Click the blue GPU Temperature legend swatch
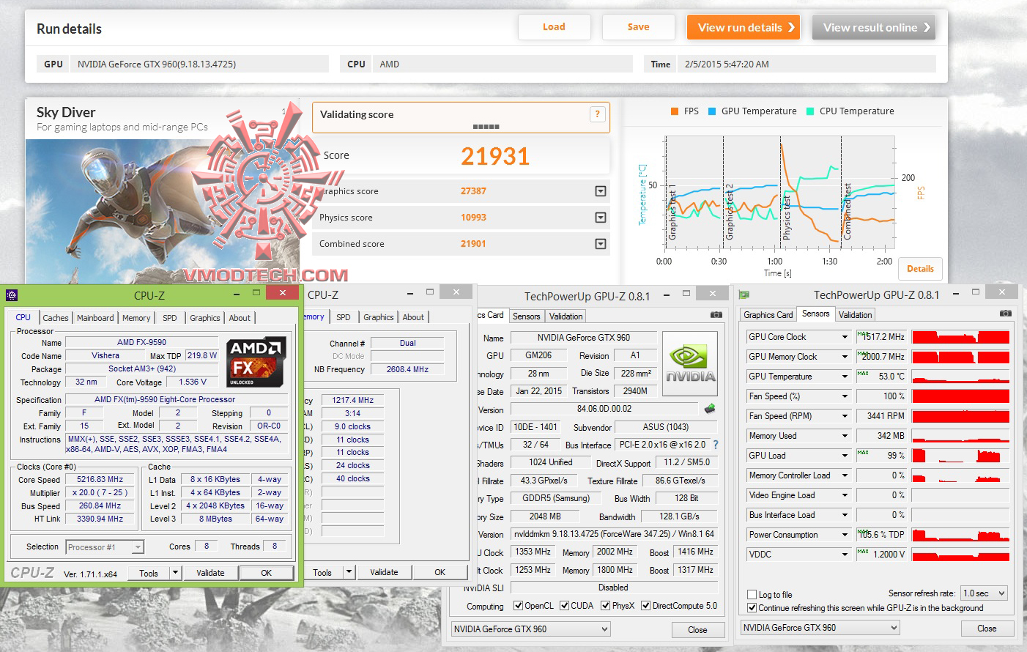The image size is (1027, 652). click(712, 111)
